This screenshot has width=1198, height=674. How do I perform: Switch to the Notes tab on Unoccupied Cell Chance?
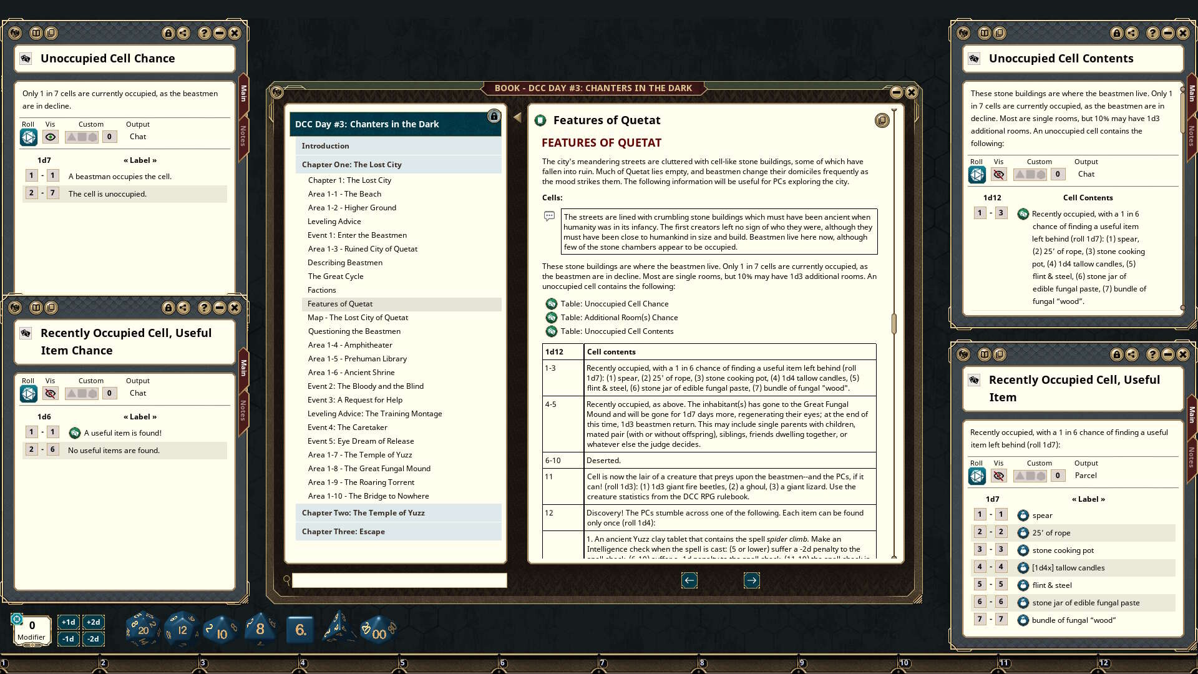tap(243, 137)
